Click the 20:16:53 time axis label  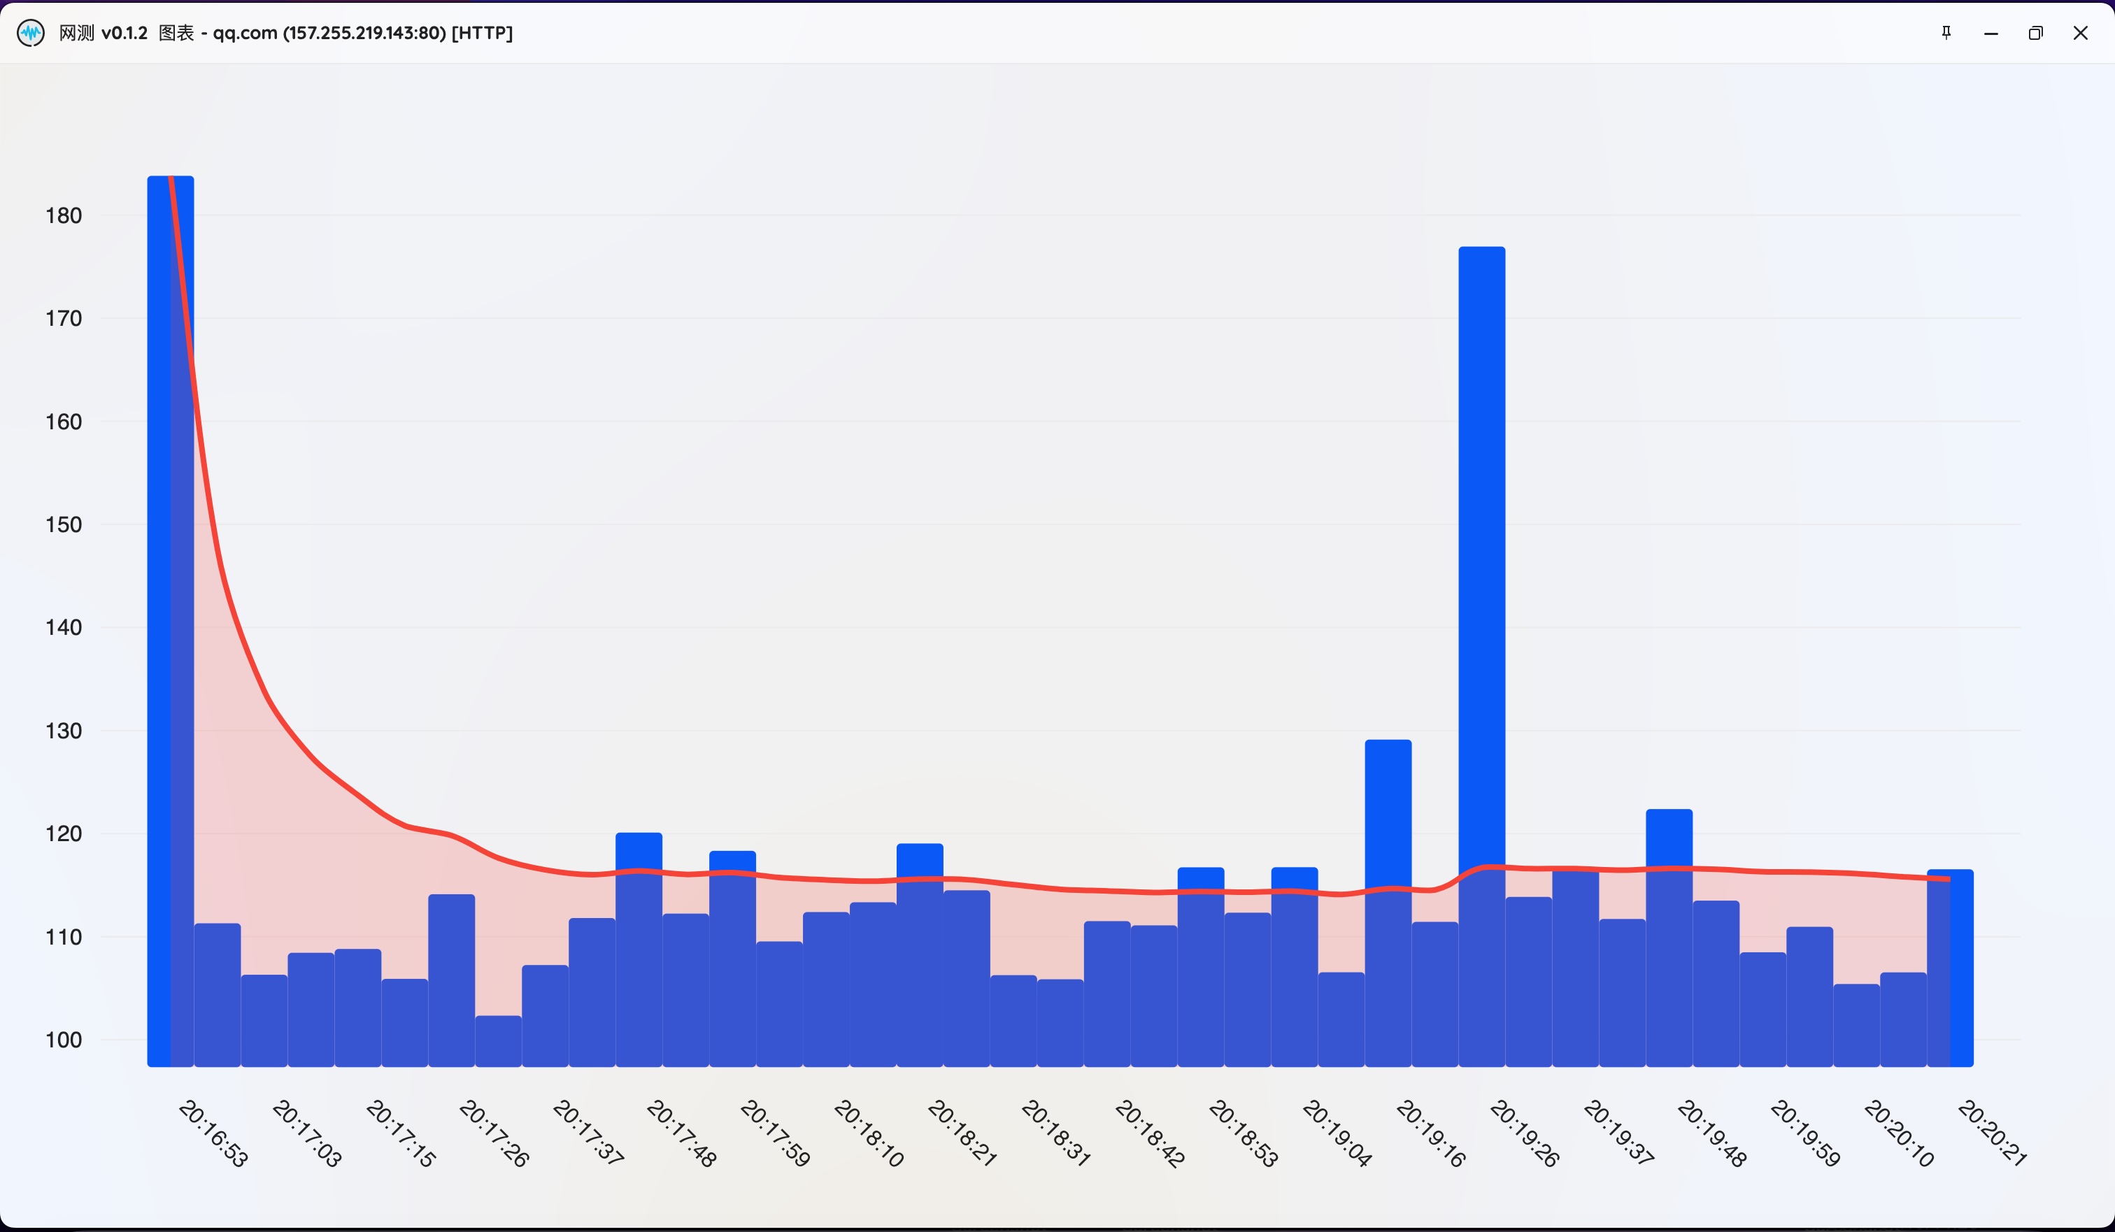point(214,1133)
